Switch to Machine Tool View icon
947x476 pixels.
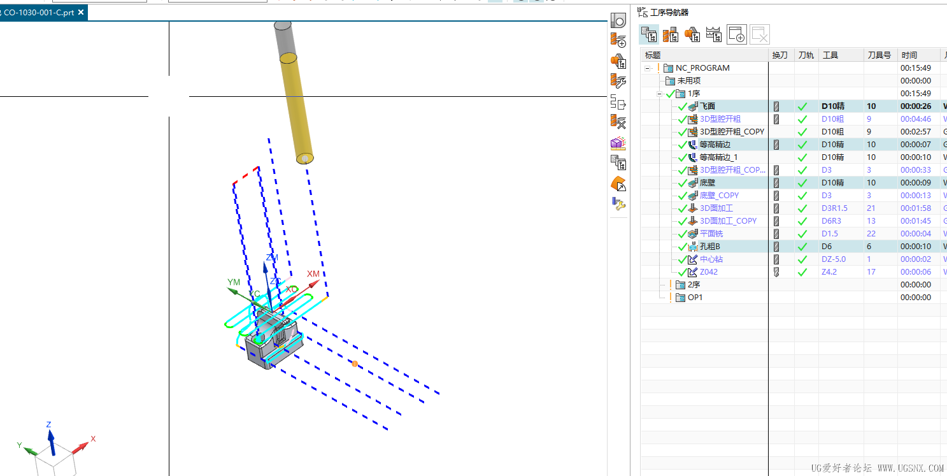(x=671, y=34)
